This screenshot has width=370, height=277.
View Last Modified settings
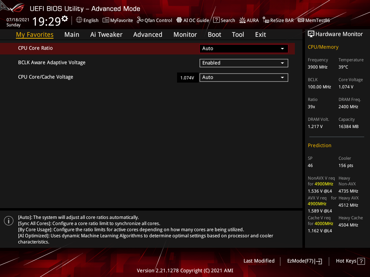259,261
